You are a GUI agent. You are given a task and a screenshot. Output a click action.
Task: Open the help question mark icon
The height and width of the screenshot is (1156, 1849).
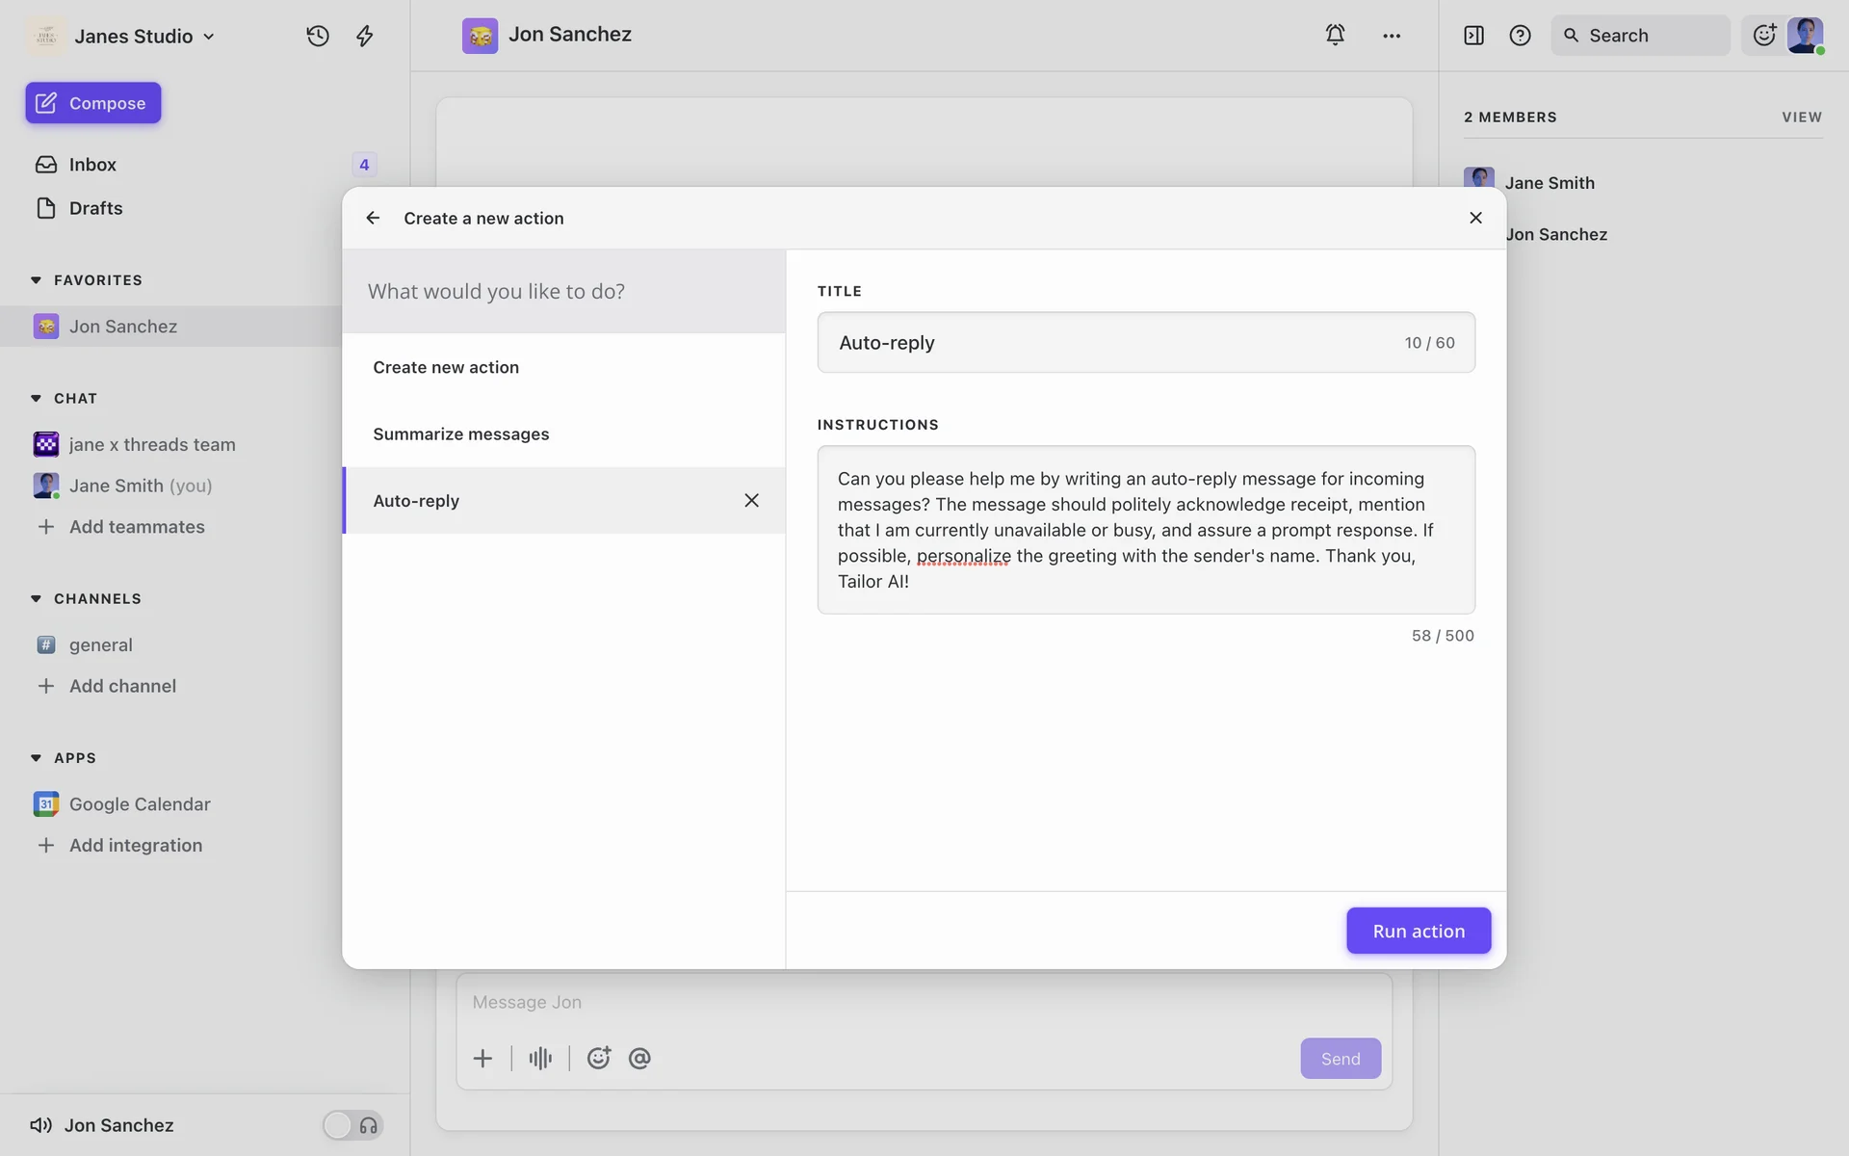coord(1520,36)
